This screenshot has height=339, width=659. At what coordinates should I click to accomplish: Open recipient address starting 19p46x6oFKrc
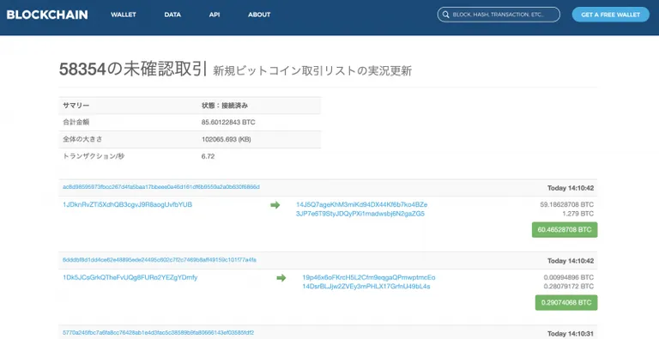[x=369, y=277]
